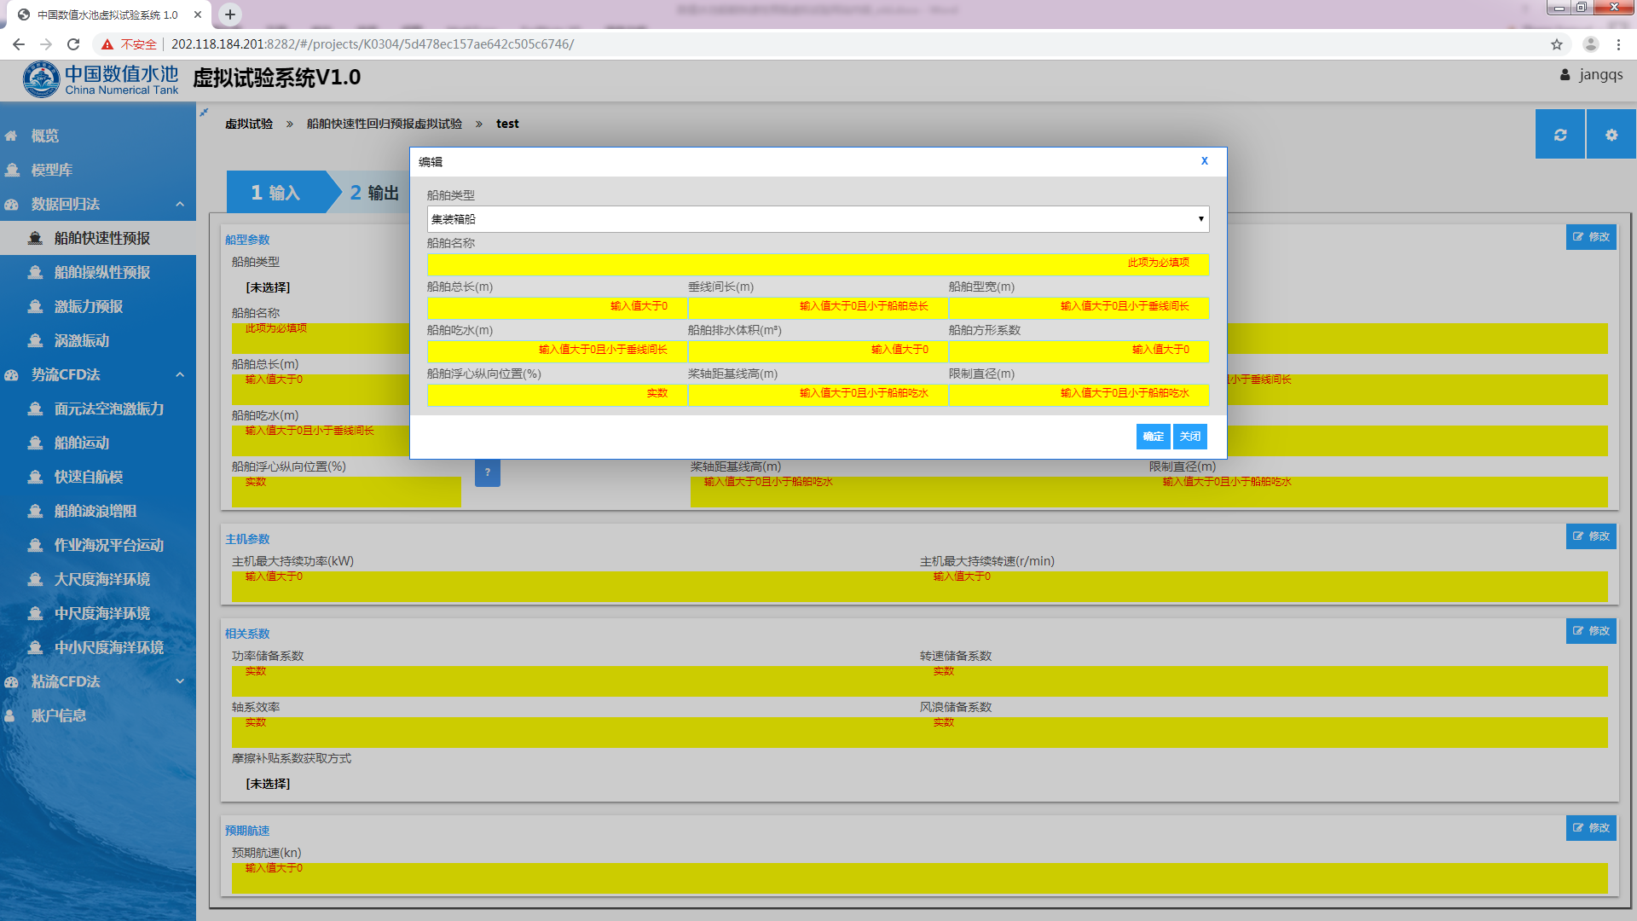The width and height of the screenshot is (1637, 921).
Task: Click the 确定 button in the dialog
Action: point(1153,437)
